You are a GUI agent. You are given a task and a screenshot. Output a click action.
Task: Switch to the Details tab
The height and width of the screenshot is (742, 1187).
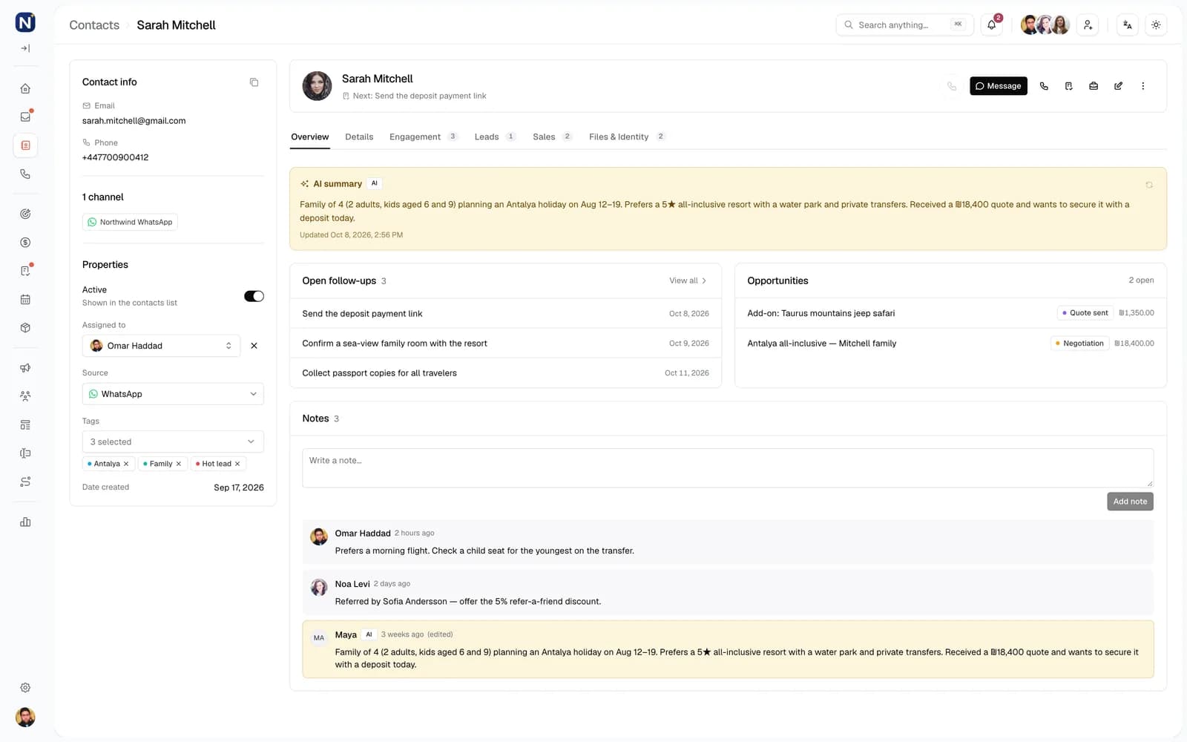click(x=359, y=137)
